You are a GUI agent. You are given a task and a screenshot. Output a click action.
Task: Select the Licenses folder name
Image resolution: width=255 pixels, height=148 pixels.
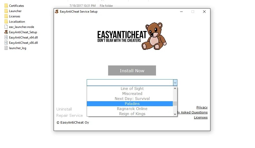coord(15,16)
